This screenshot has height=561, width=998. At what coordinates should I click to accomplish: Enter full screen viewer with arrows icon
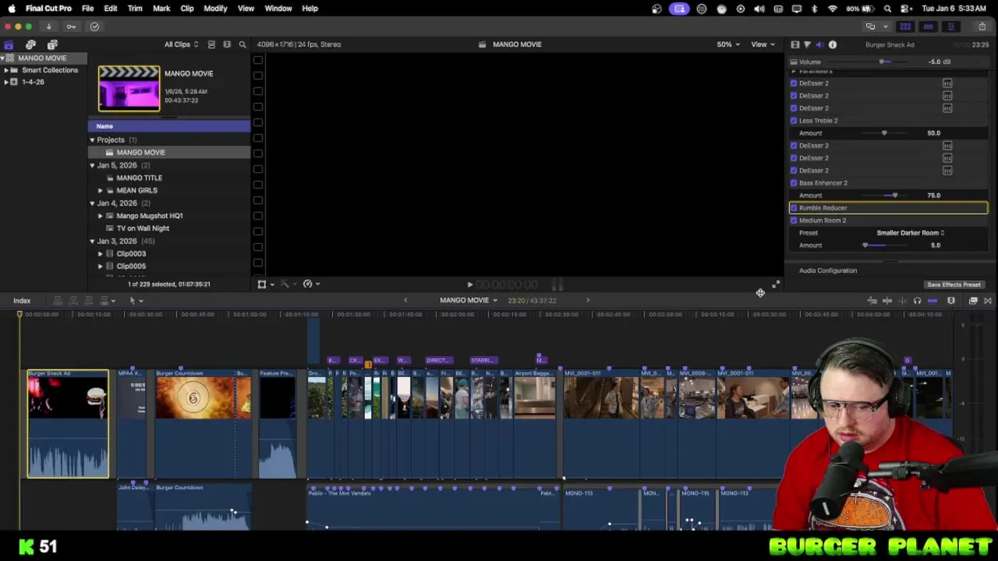pyautogui.click(x=776, y=284)
